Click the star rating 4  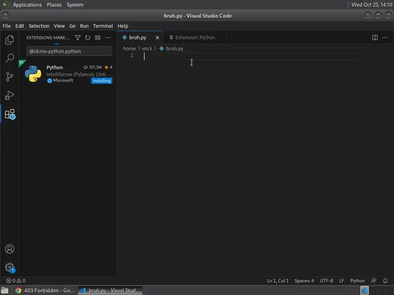click(108, 67)
